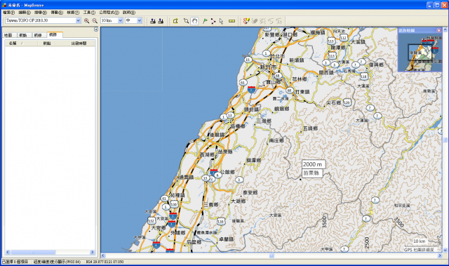
Task: Click the map vertical scroll down arrow
Action: point(445,251)
